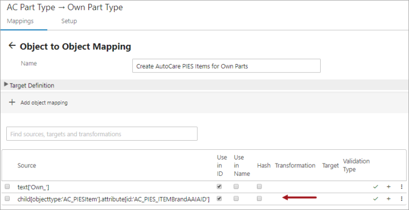Click the plus icon on text['Own_'] row
Image resolution: width=409 pixels, height=210 pixels.
(x=388, y=187)
